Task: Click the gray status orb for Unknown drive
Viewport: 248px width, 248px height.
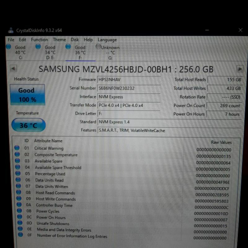Action: click(98, 47)
